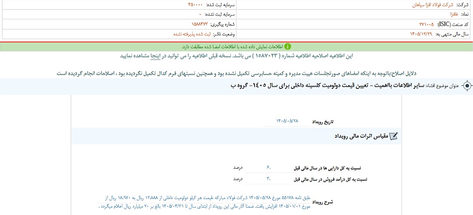This screenshot has width=473, height=215.
Task: Click the notepad icon next to مقیاس اثرات مالی رویداد
Action: (x=394, y=136)
